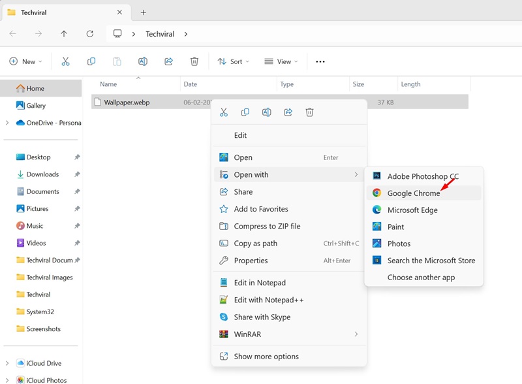Open the Downloads folder in the sidebar
The image size is (522, 384).
(x=42, y=174)
